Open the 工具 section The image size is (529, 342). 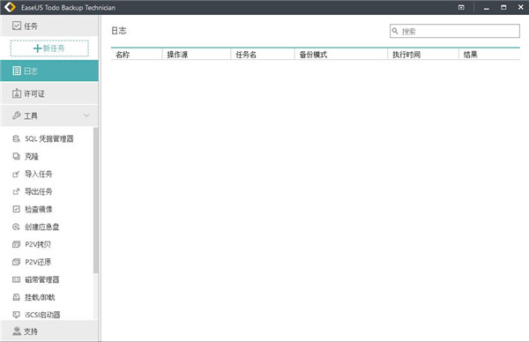[49, 115]
